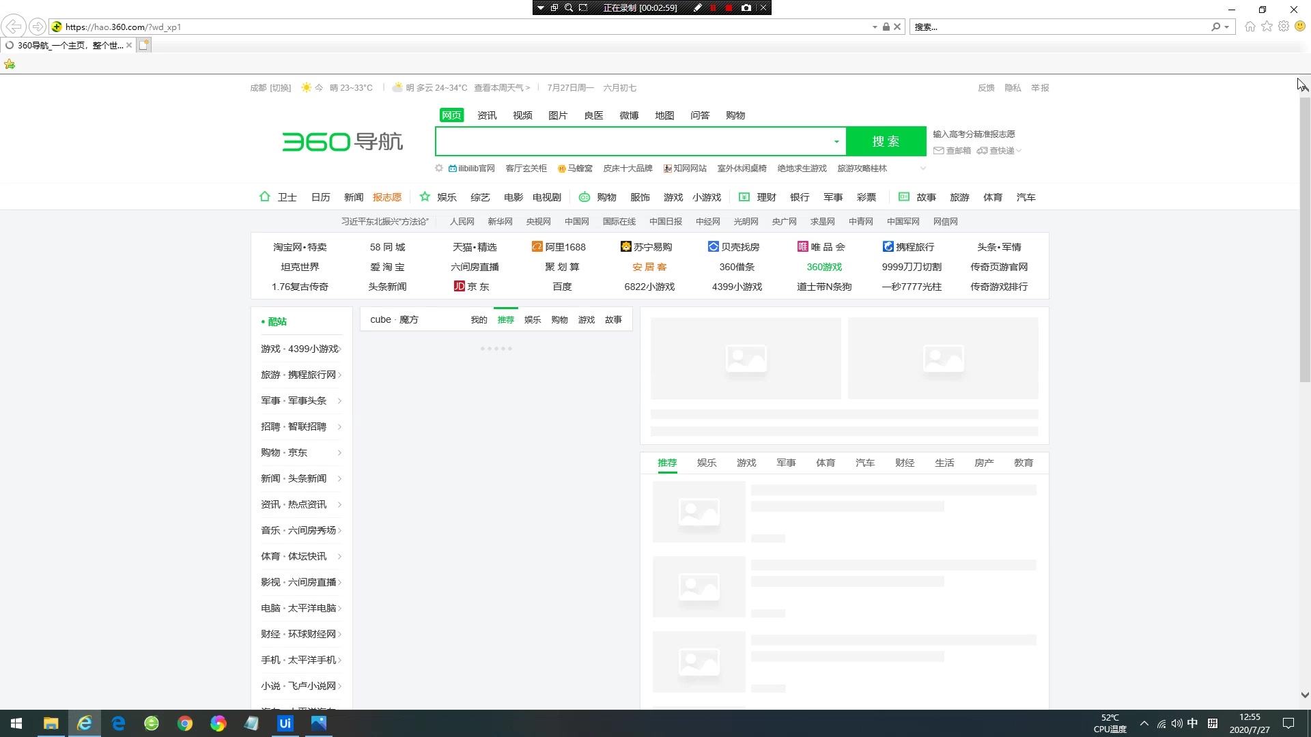Click the [切换] city switch link

tap(280, 88)
